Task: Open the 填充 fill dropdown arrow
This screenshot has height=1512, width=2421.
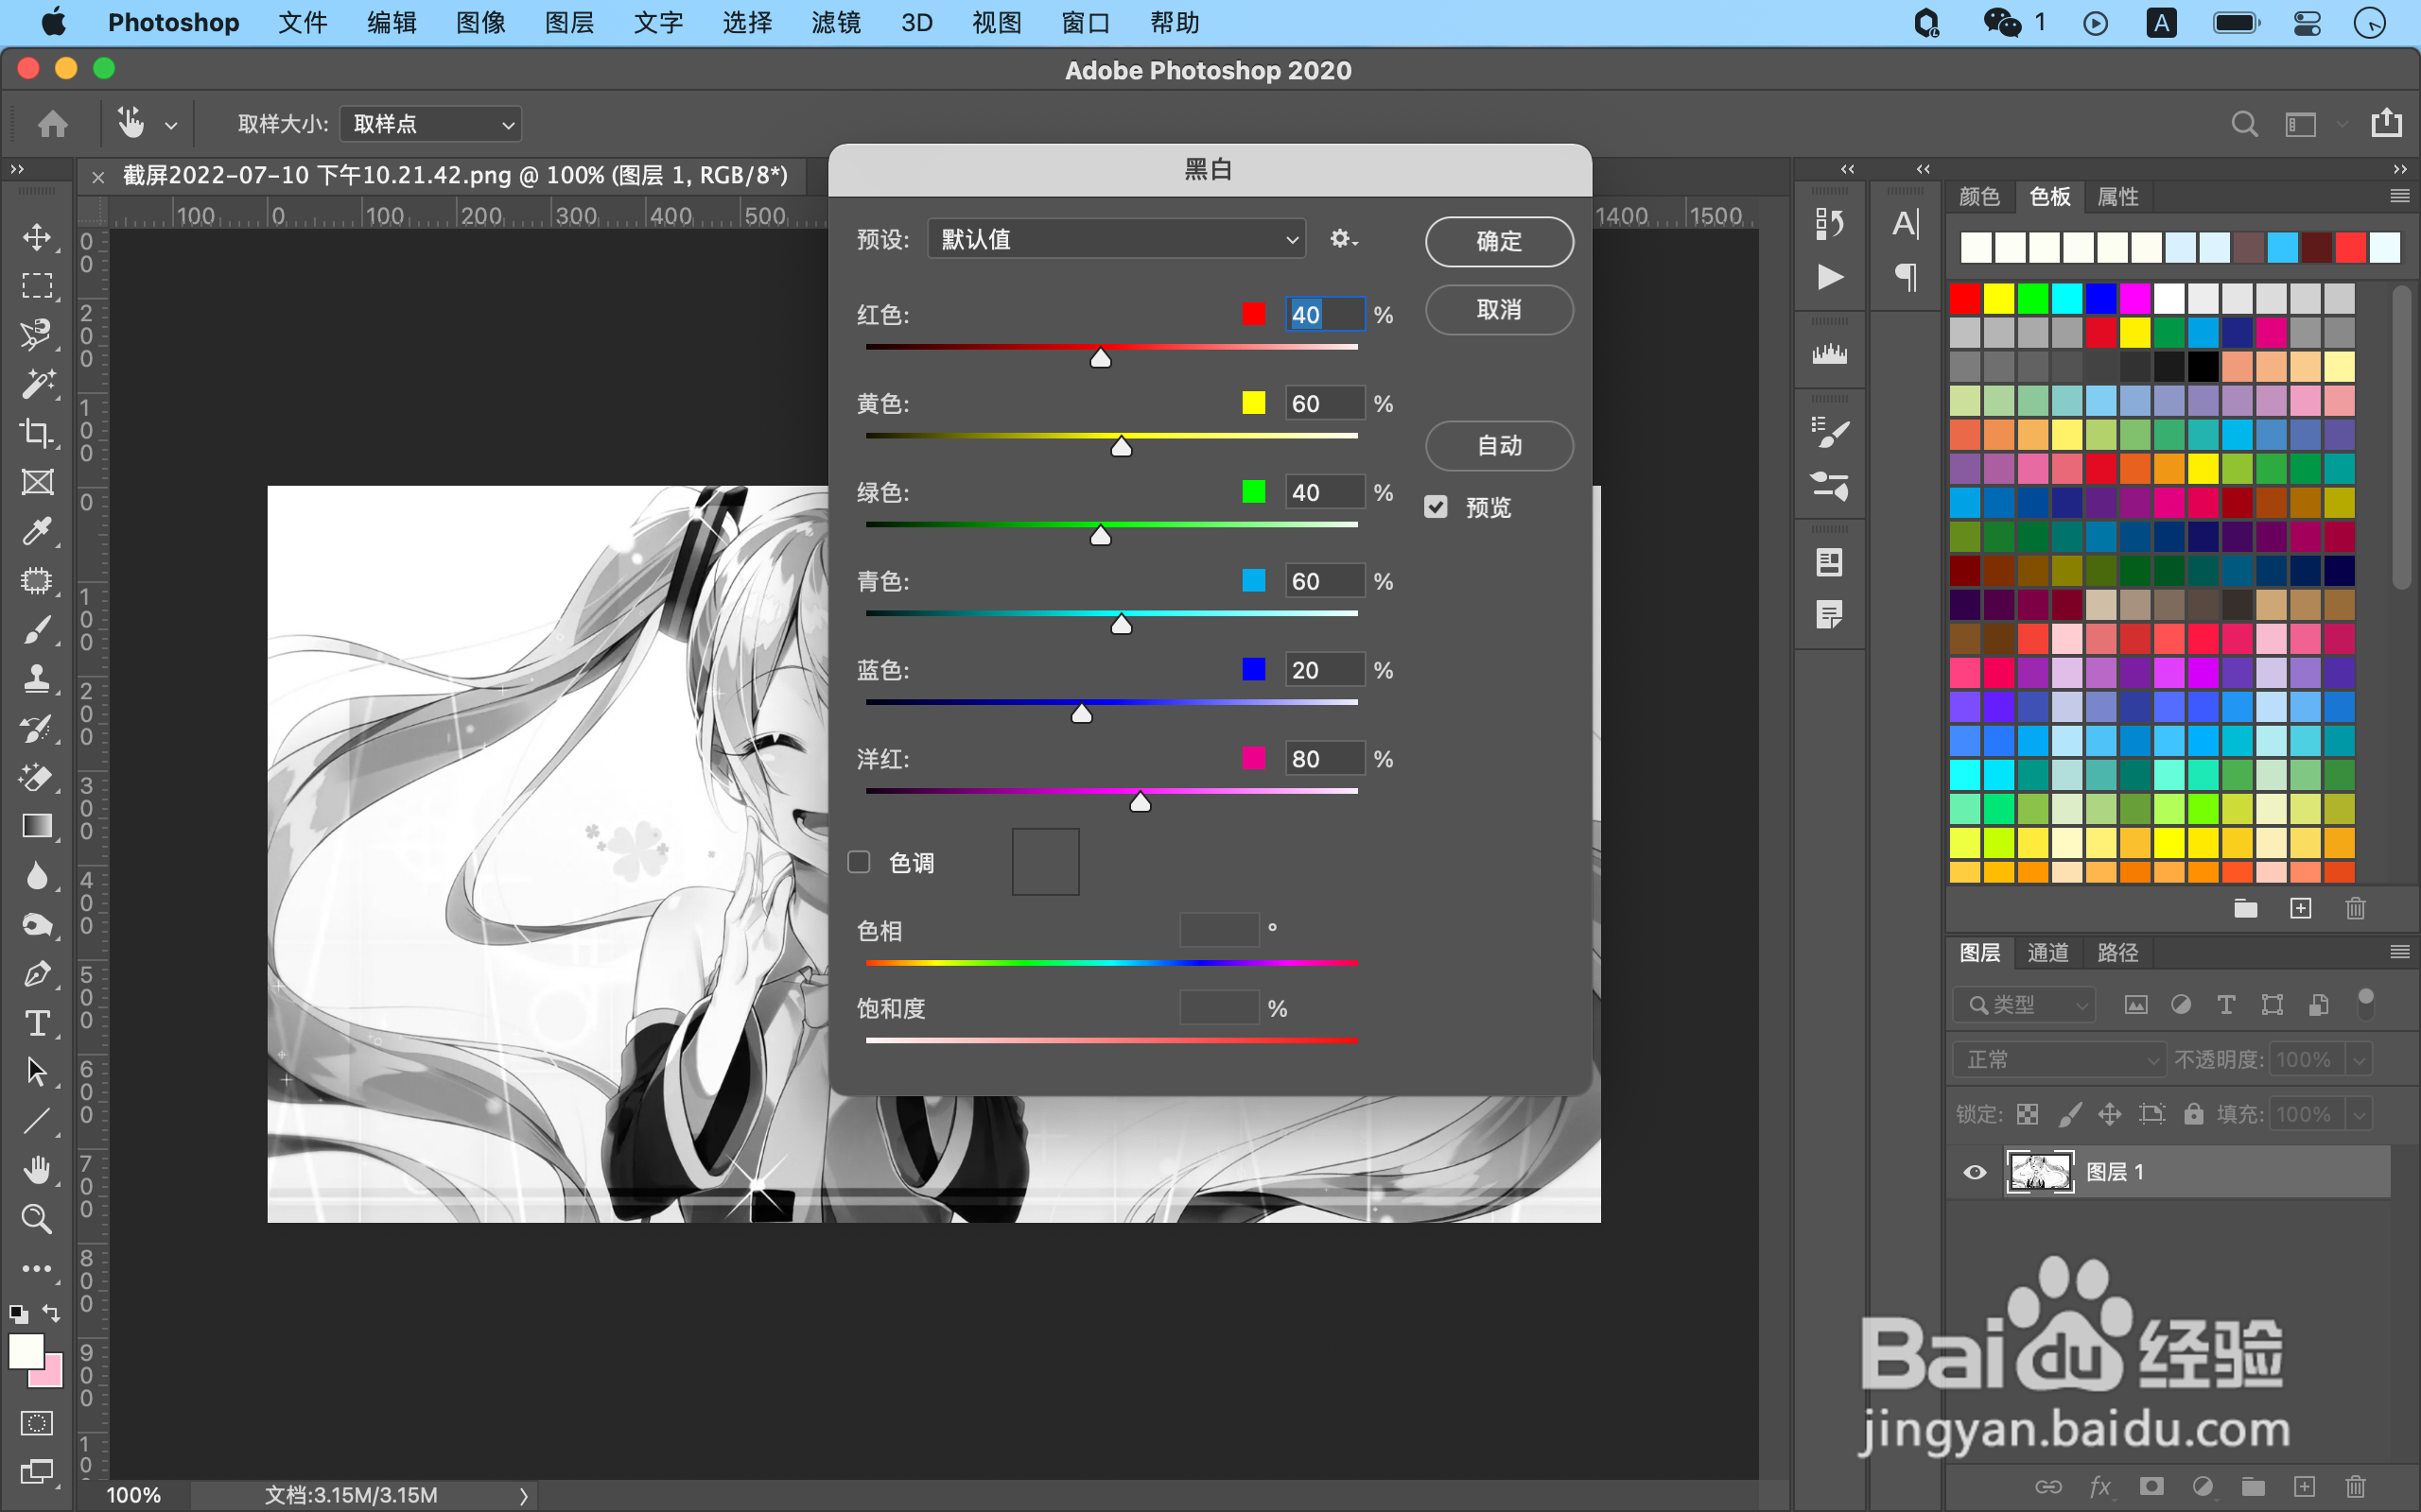Action: coord(2359,1114)
